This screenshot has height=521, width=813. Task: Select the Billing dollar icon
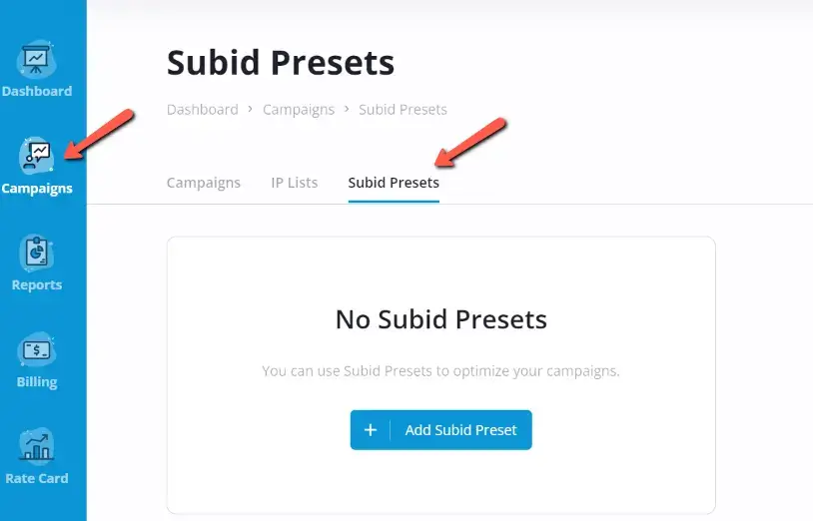pos(36,350)
